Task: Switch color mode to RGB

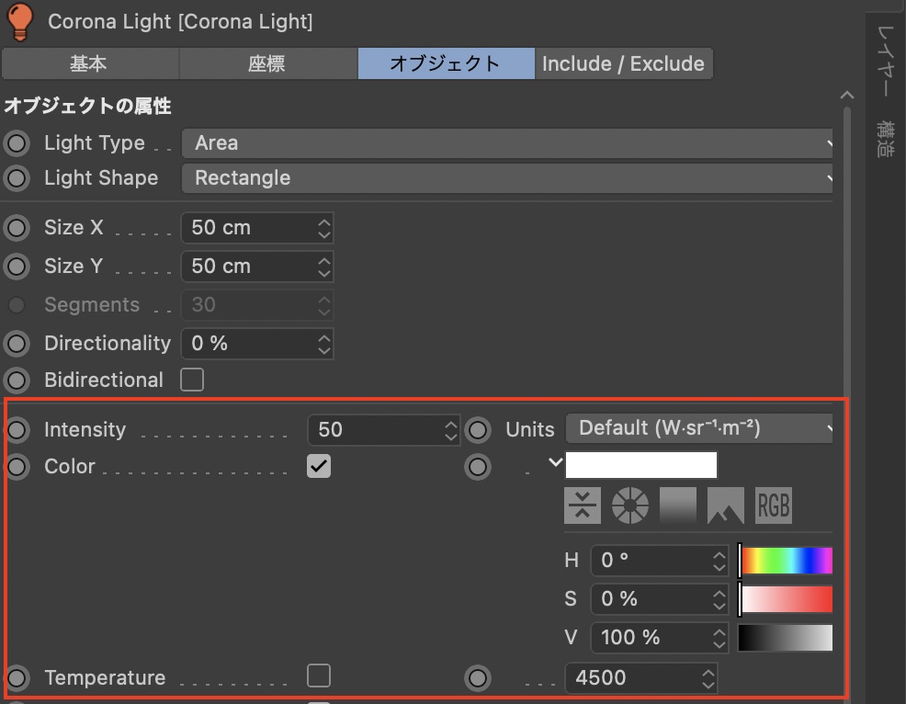Action: (773, 505)
